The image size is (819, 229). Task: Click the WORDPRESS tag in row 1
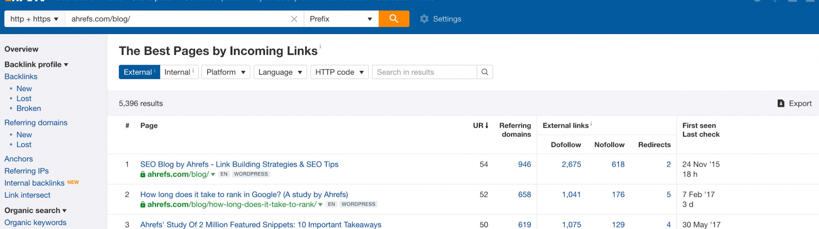pos(251,174)
